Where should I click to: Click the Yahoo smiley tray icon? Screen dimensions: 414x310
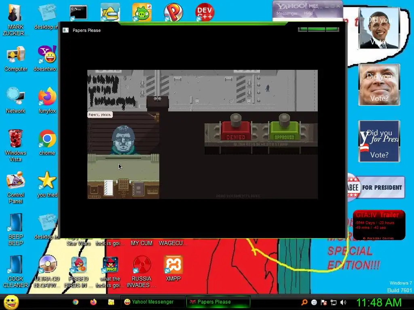(x=314, y=302)
